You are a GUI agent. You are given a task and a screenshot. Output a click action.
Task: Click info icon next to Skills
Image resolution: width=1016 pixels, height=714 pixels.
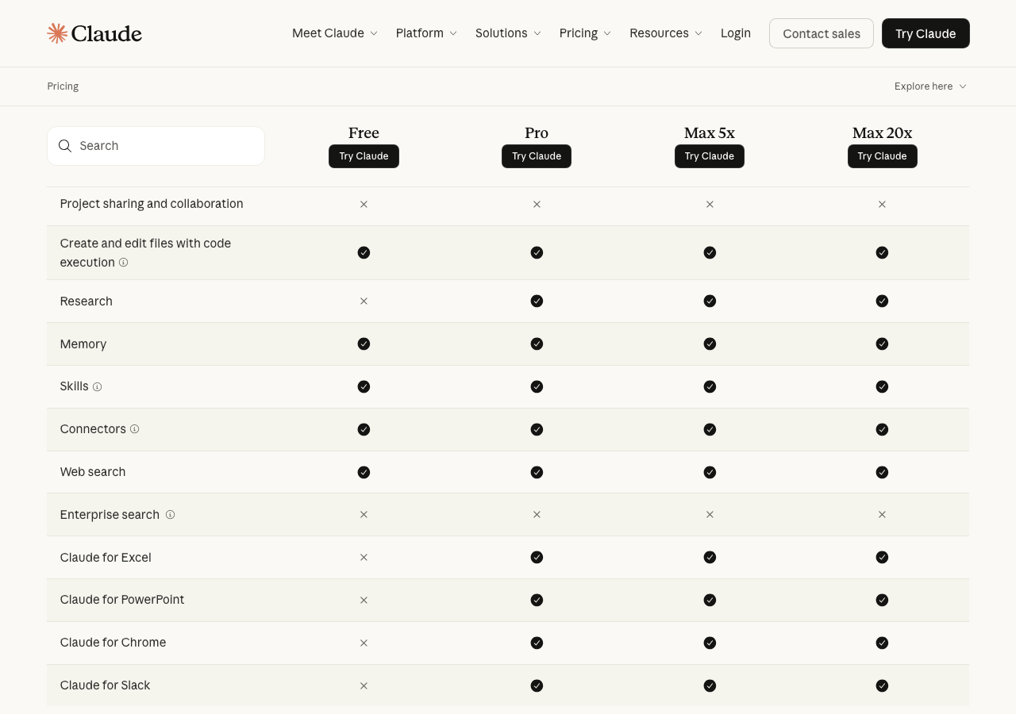(98, 387)
